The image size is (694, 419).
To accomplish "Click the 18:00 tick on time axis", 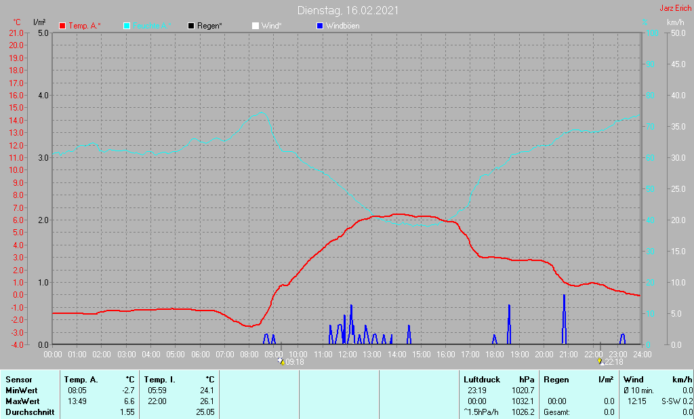I will point(495,355).
